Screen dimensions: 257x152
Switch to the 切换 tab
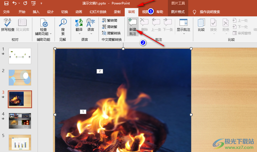65,12
